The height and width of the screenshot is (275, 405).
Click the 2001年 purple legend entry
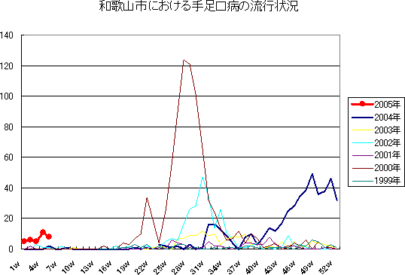376,155
